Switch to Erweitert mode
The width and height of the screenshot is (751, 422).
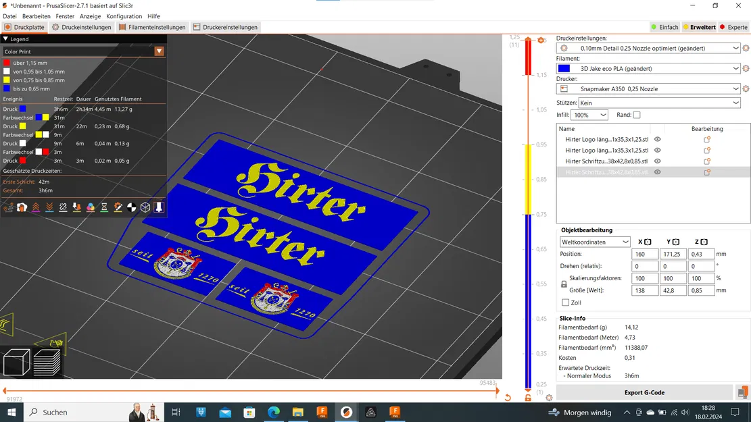click(699, 27)
